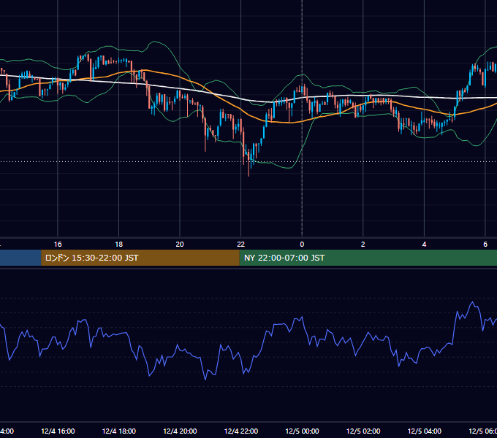Click the '6' hour axis label

[x=485, y=245]
